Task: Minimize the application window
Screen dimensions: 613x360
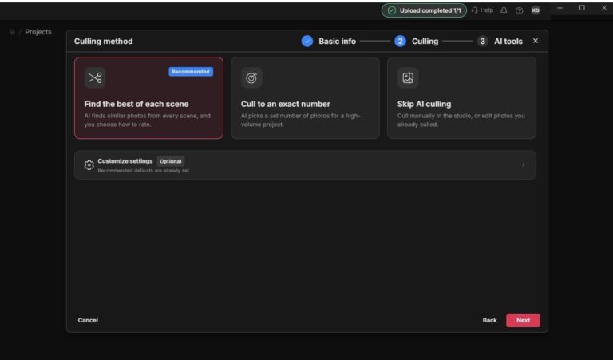Action: click(x=560, y=8)
